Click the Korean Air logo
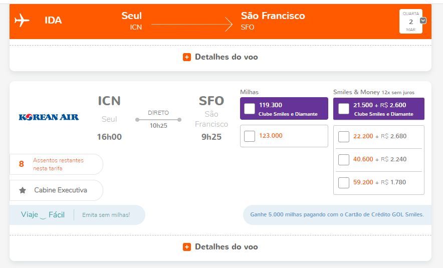The height and width of the screenshot is (268, 443). coord(49,117)
